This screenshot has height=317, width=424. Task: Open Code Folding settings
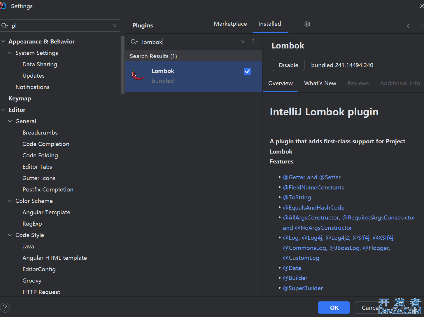[40, 155]
